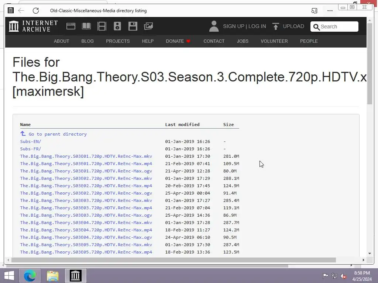
Task: Open Microsoft Edge from taskbar
Action: click(x=30, y=276)
